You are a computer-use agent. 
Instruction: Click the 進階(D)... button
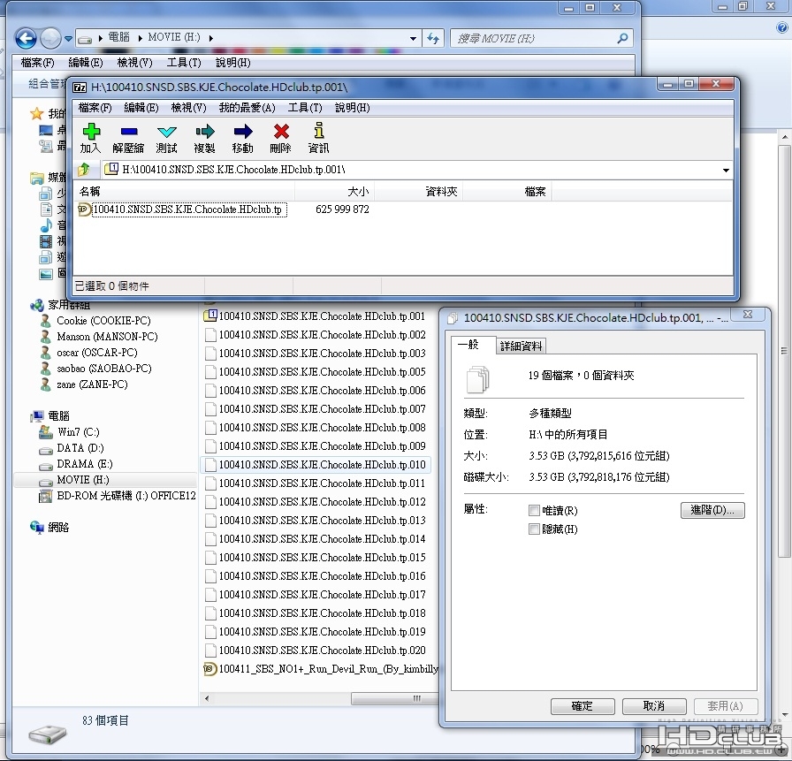click(x=712, y=510)
